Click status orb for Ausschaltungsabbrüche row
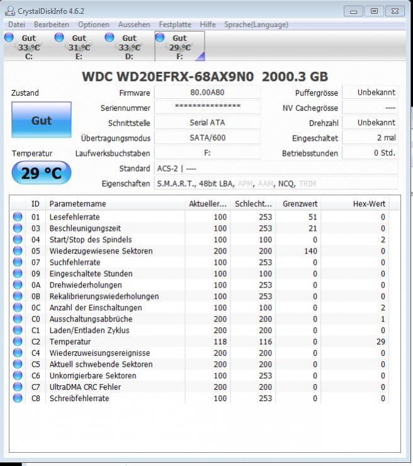 (18, 318)
